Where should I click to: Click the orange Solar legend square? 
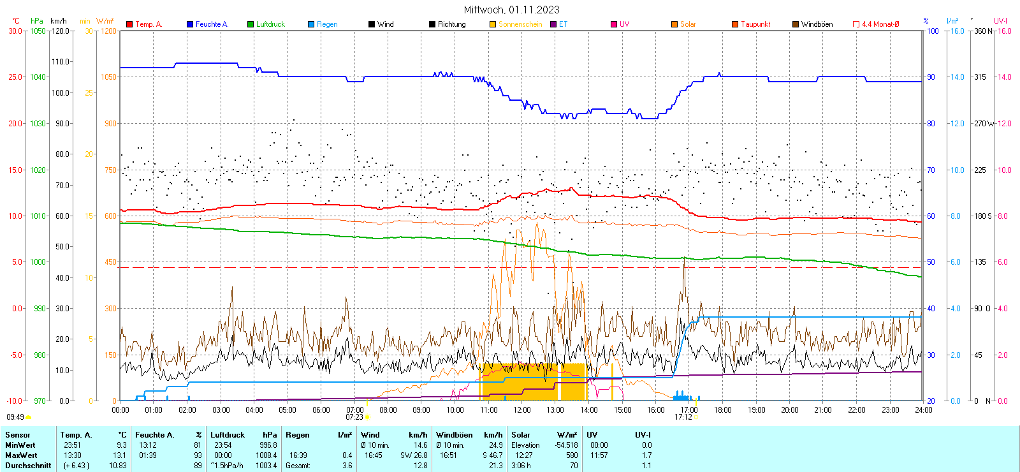click(674, 24)
